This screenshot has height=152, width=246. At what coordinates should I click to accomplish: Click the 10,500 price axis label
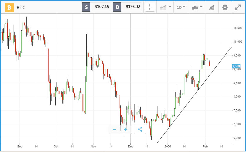point(238,28)
